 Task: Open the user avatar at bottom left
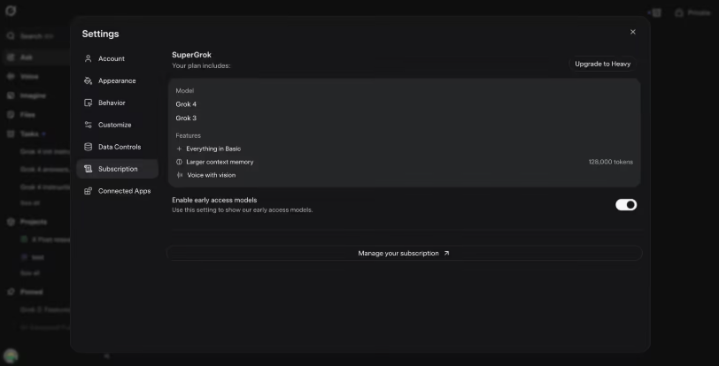click(x=11, y=355)
